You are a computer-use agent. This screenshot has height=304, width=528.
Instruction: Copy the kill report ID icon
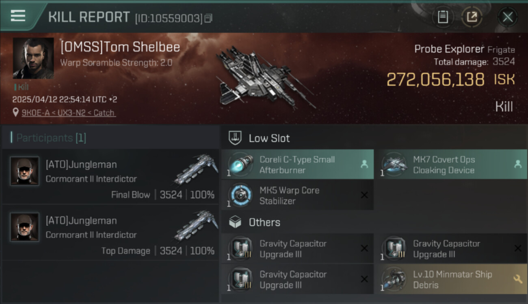[x=208, y=18]
